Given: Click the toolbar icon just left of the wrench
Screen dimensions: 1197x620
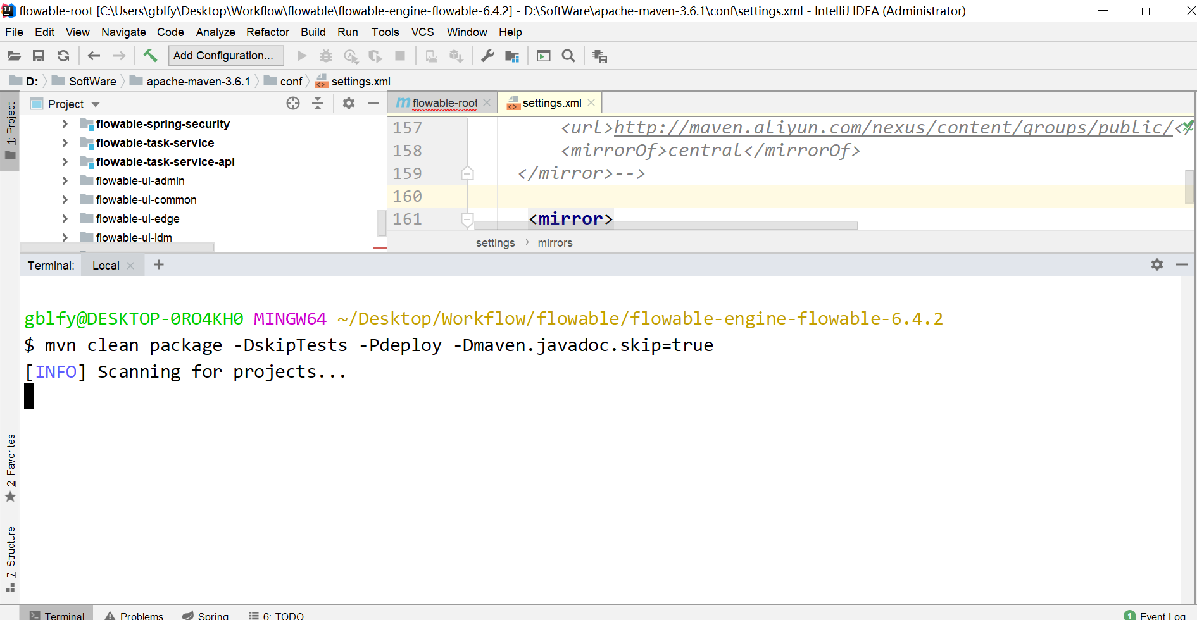Looking at the screenshot, I should coord(456,56).
